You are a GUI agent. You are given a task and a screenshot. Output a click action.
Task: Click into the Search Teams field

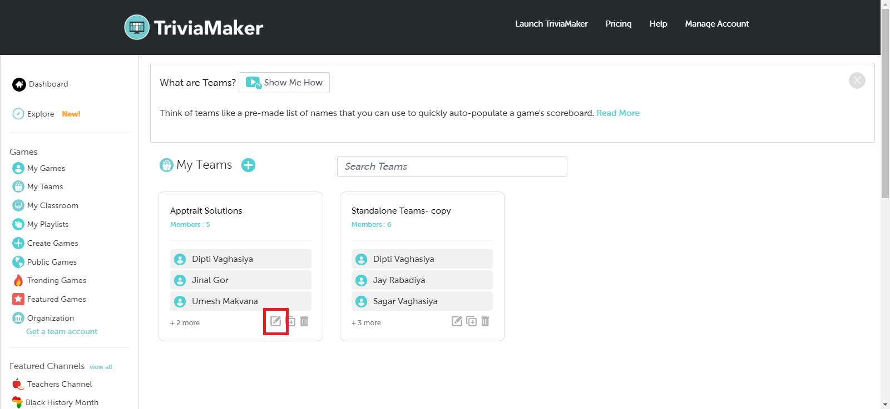point(452,166)
